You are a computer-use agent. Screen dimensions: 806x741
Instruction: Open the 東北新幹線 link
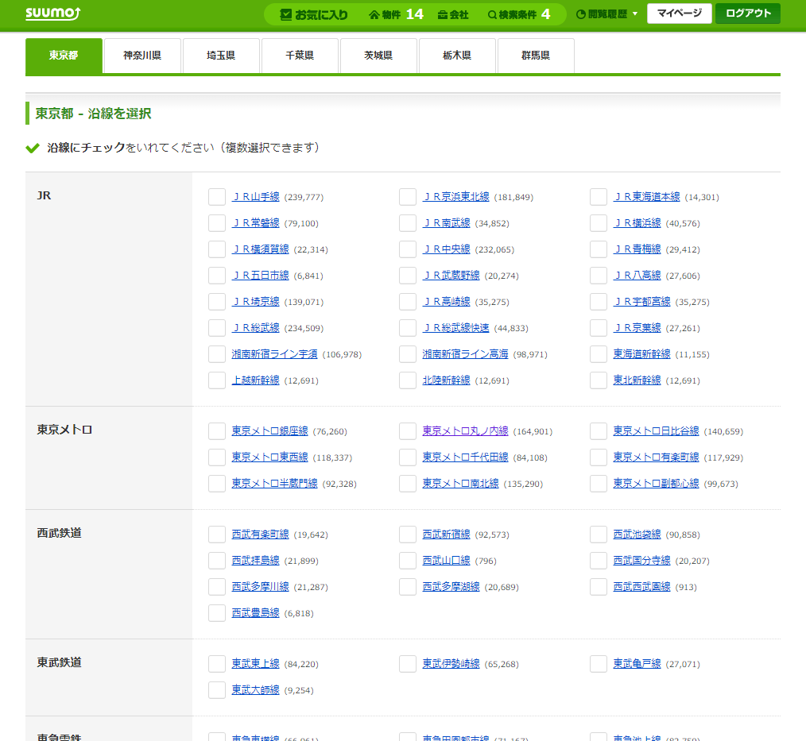[x=637, y=380]
